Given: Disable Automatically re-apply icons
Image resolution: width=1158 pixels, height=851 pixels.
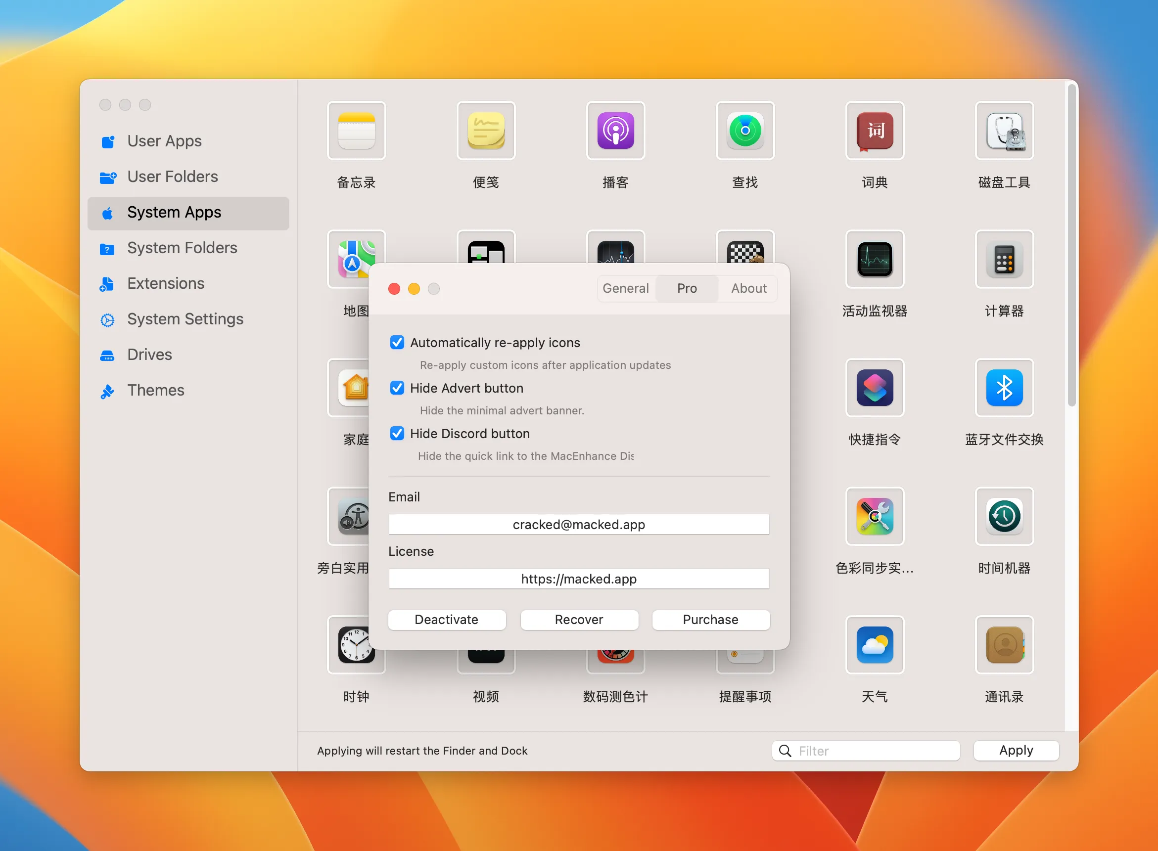Looking at the screenshot, I should point(397,342).
